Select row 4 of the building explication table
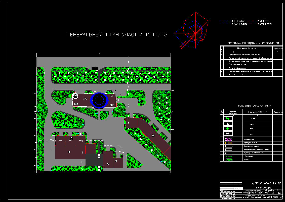The height and width of the screenshot is (202, 285). (x=247, y=65)
